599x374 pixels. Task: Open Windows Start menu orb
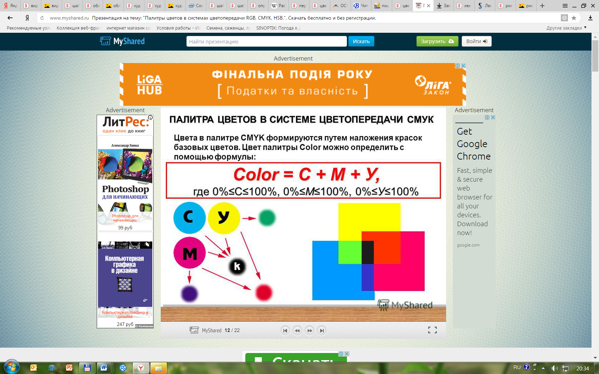pyautogui.click(x=12, y=367)
